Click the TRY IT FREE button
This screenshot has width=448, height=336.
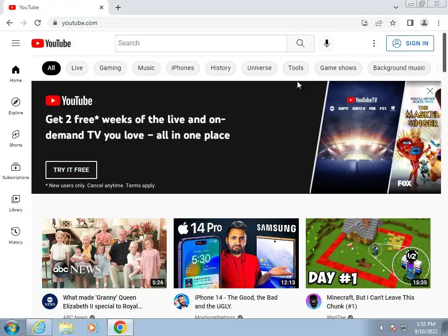[71, 170]
